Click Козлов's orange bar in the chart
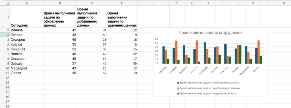 coord(197,52)
